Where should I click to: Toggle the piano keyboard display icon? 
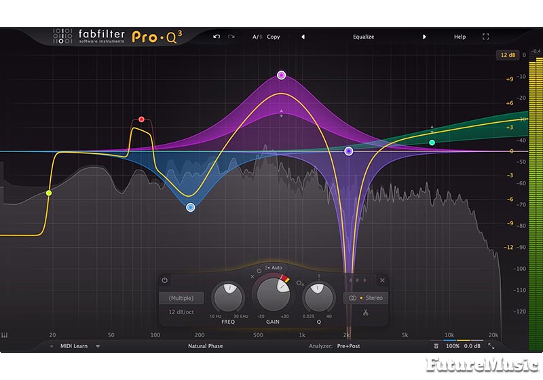pos(5,335)
